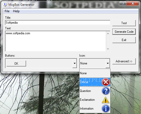Click the OK preview button
The height and width of the screenshot is (114, 141).
[x=16, y=63]
